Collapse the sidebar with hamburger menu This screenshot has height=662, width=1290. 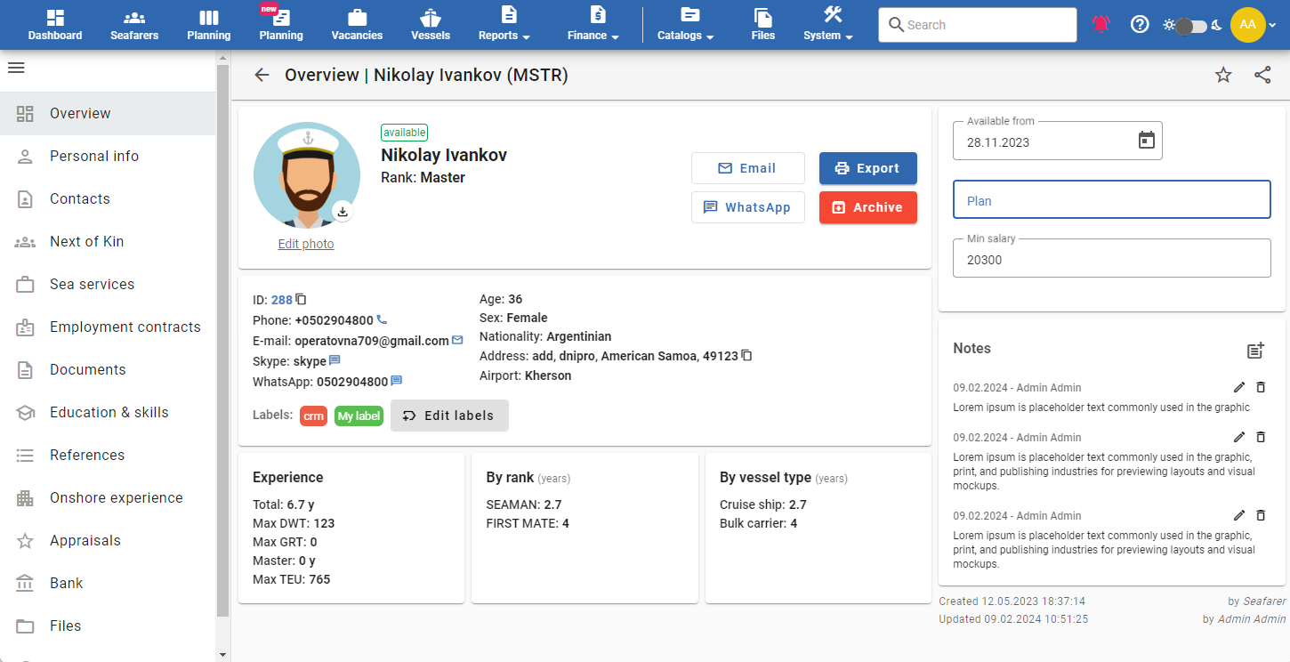click(16, 68)
